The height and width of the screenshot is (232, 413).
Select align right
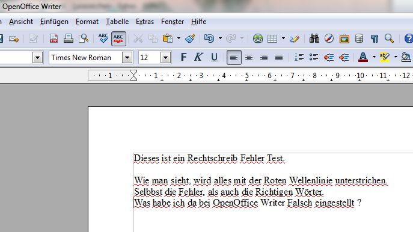pyautogui.click(x=264, y=57)
